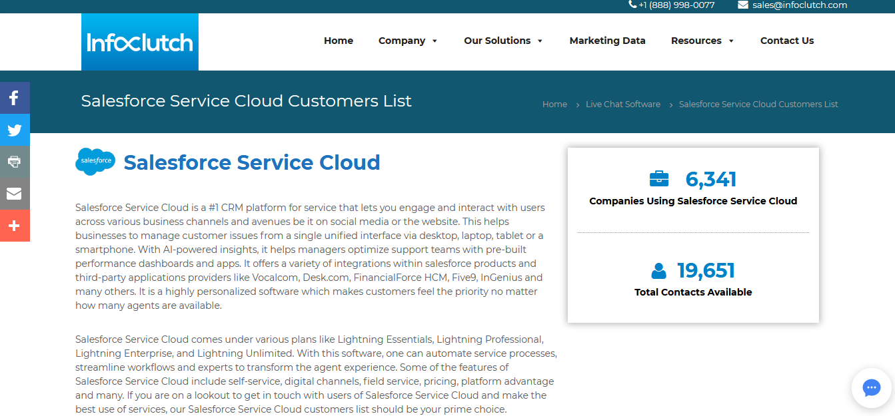
Task: Share page via Twitter sidebar icon
Action: point(15,130)
